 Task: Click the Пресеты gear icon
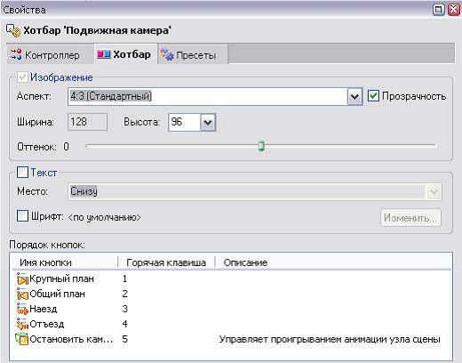(167, 54)
